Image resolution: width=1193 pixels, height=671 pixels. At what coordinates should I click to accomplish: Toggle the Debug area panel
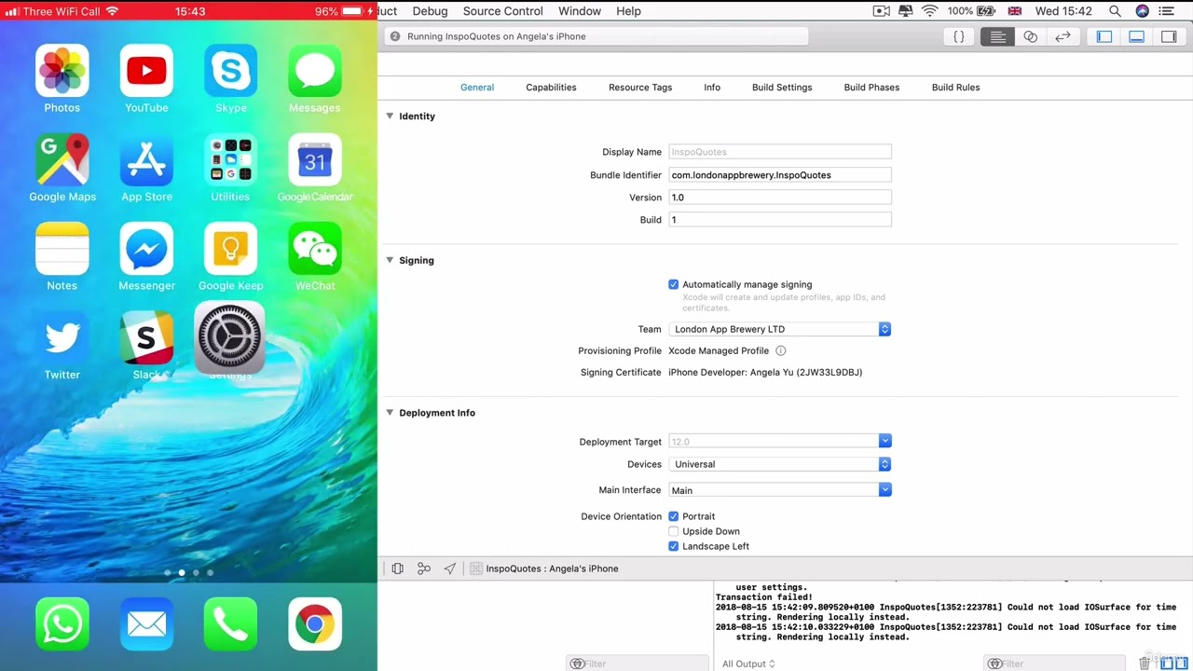pos(1136,36)
